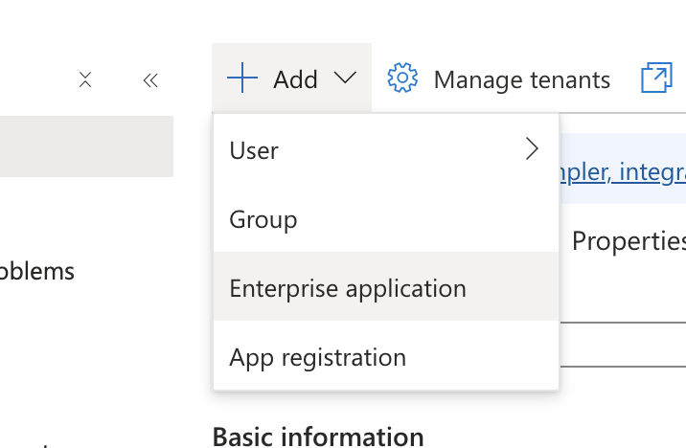Choose App registration from the menu
This screenshot has width=686, height=448.
[386, 356]
